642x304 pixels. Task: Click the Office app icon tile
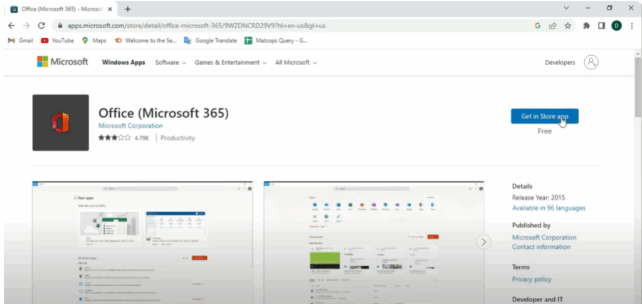pos(61,123)
